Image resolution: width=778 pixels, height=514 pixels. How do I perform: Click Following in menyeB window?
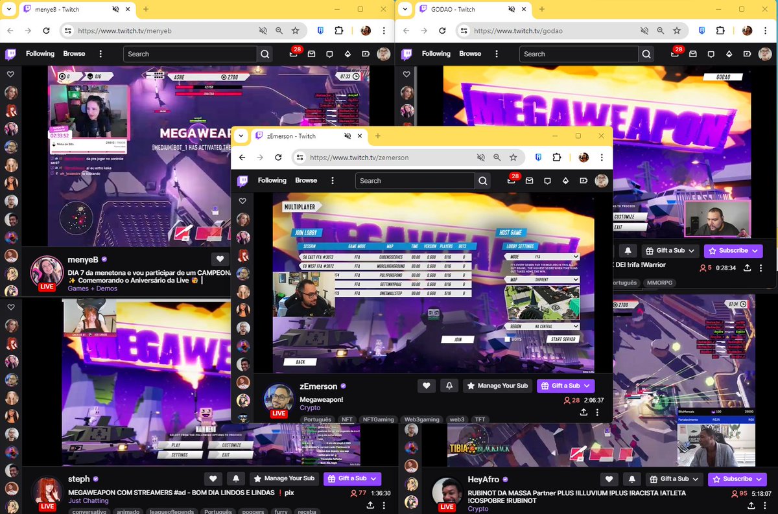tap(40, 54)
